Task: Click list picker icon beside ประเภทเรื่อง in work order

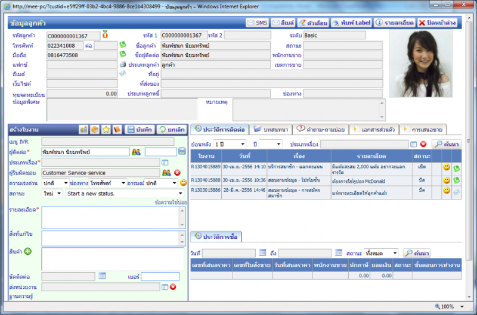Action: pyautogui.click(x=165, y=163)
